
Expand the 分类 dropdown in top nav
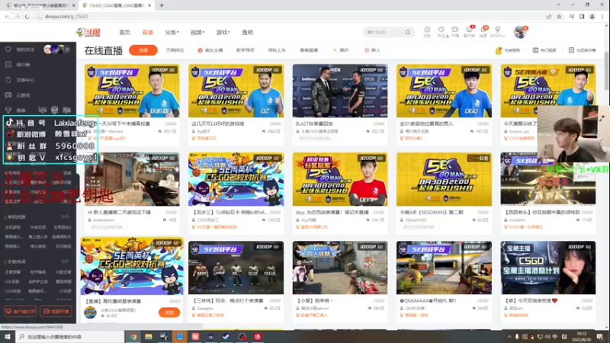(x=172, y=32)
